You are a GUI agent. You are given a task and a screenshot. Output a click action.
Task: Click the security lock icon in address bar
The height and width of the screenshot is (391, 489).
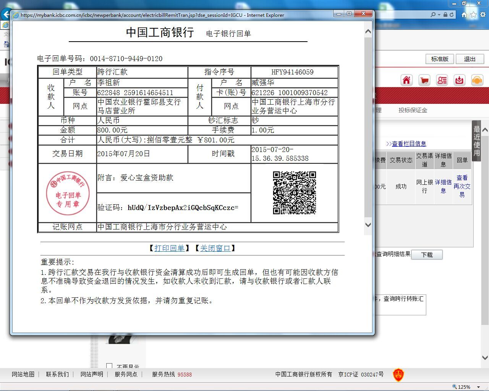[445, 15]
